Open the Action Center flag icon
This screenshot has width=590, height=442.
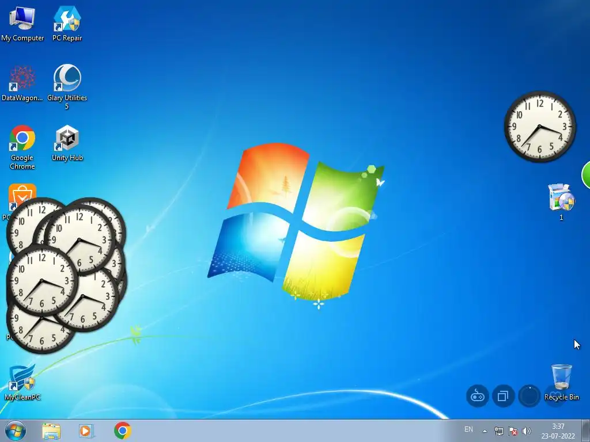click(x=512, y=431)
